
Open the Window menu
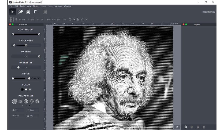tap(68, 6)
